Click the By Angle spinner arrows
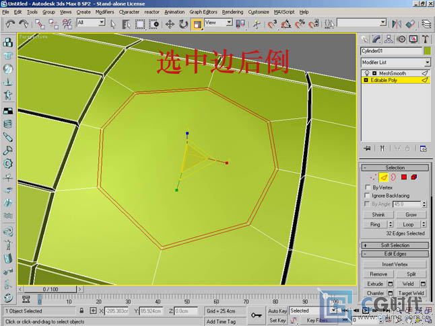The image size is (435, 326). click(x=424, y=204)
